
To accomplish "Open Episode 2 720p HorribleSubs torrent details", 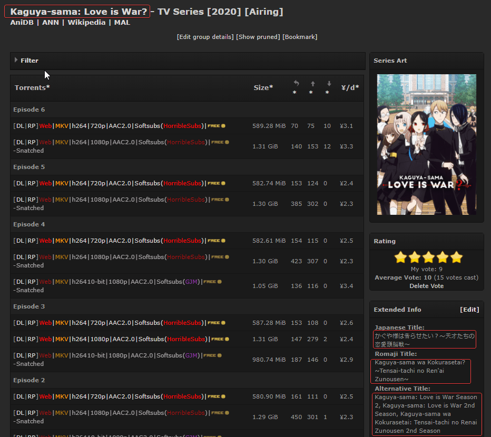I will [x=122, y=396].
